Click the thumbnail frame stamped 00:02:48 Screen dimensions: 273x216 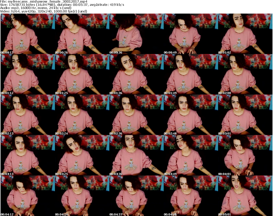click(x=191, y=115)
